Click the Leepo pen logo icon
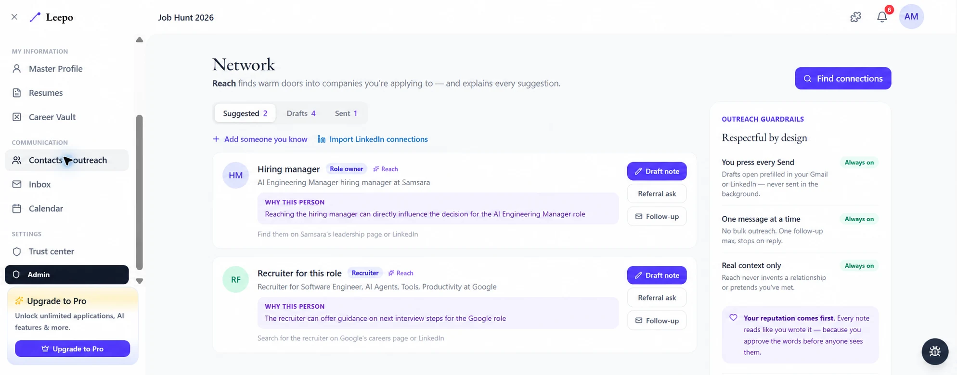The width and height of the screenshot is (957, 375). pyautogui.click(x=35, y=17)
